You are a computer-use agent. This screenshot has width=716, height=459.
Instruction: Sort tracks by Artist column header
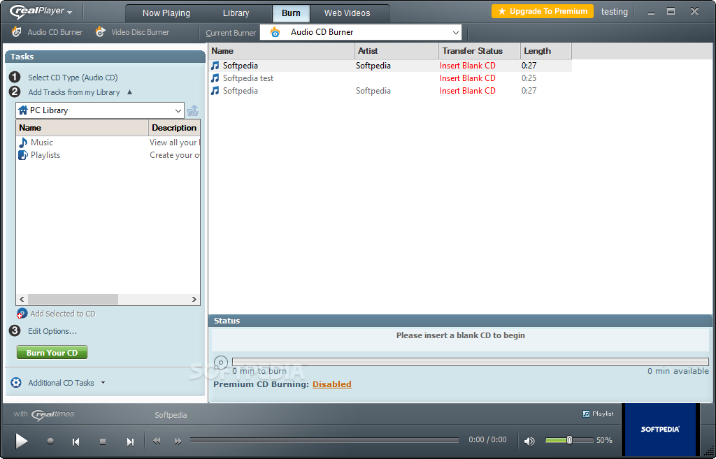(397, 51)
